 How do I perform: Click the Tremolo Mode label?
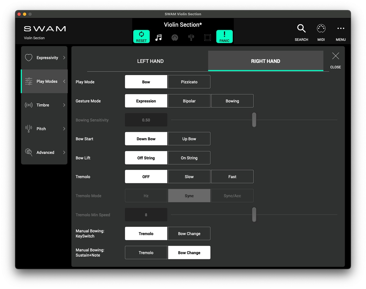point(88,196)
